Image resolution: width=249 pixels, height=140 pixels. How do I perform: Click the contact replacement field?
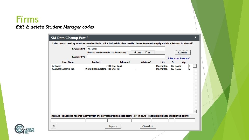[x=96, y=120]
